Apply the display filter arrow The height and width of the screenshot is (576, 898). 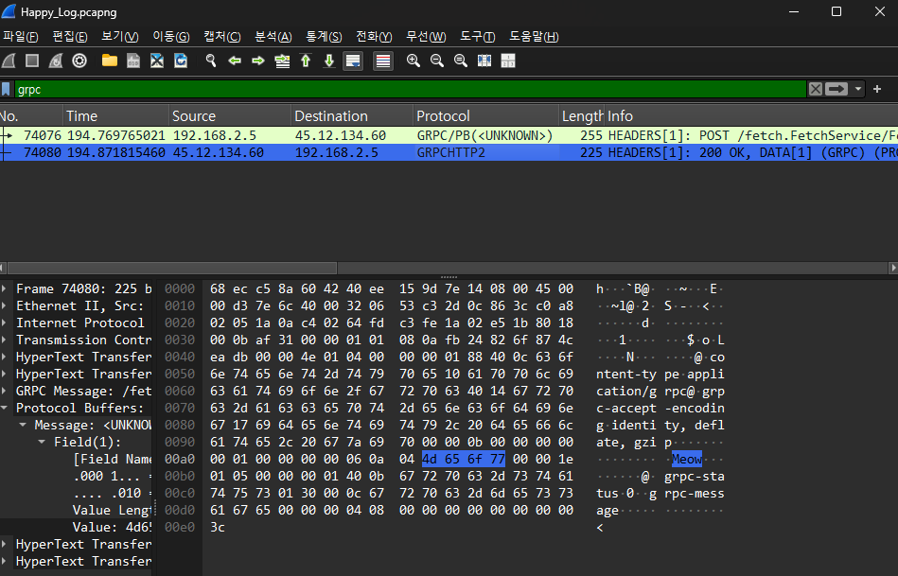(x=836, y=89)
